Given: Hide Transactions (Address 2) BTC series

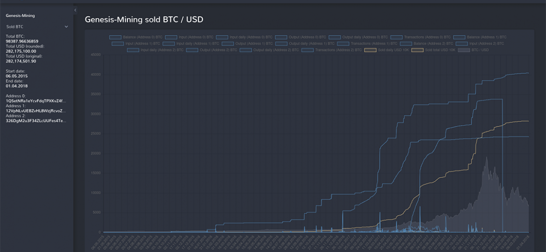Looking at the screenshot, I should pyautogui.click(x=331, y=50).
